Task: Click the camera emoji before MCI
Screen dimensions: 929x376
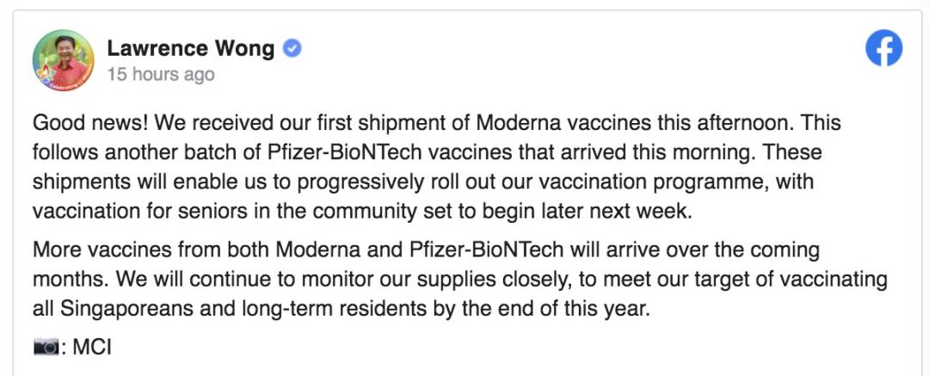Action: [46, 348]
